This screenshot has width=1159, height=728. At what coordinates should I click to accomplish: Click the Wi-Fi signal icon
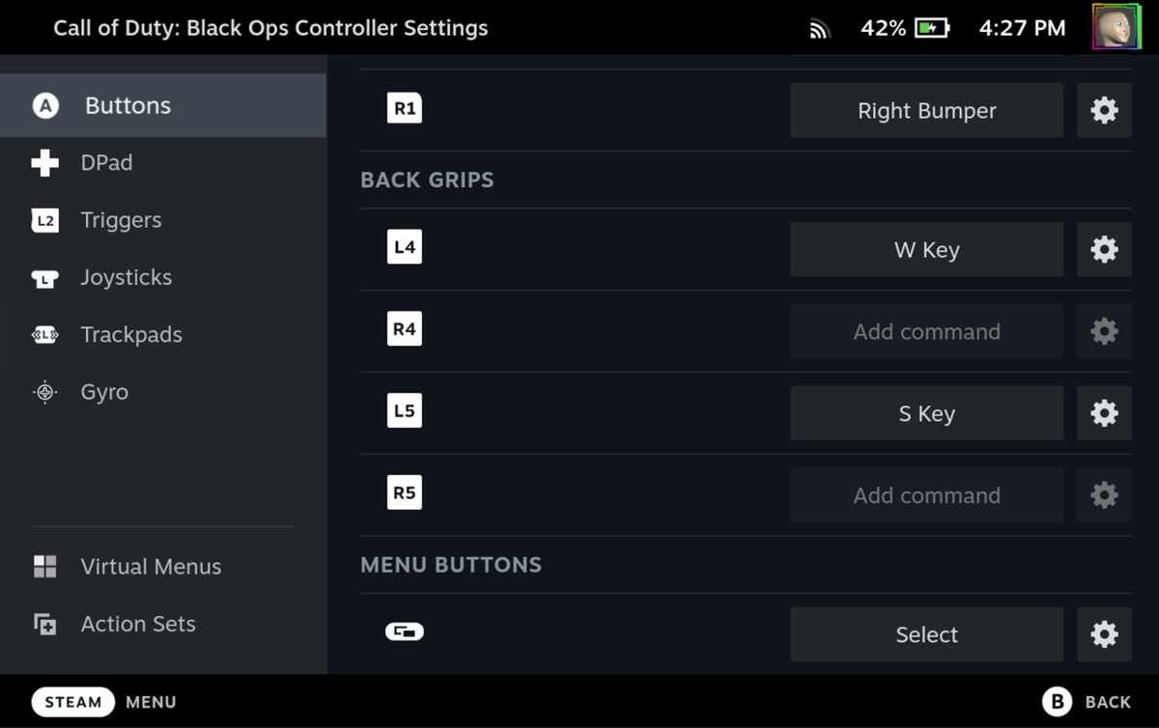(820, 30)
